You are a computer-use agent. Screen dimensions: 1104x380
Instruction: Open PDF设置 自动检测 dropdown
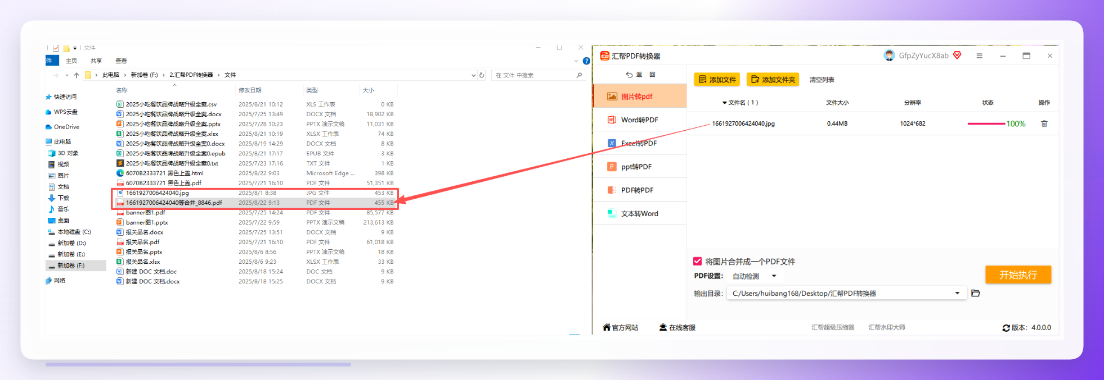coord(754,276)
